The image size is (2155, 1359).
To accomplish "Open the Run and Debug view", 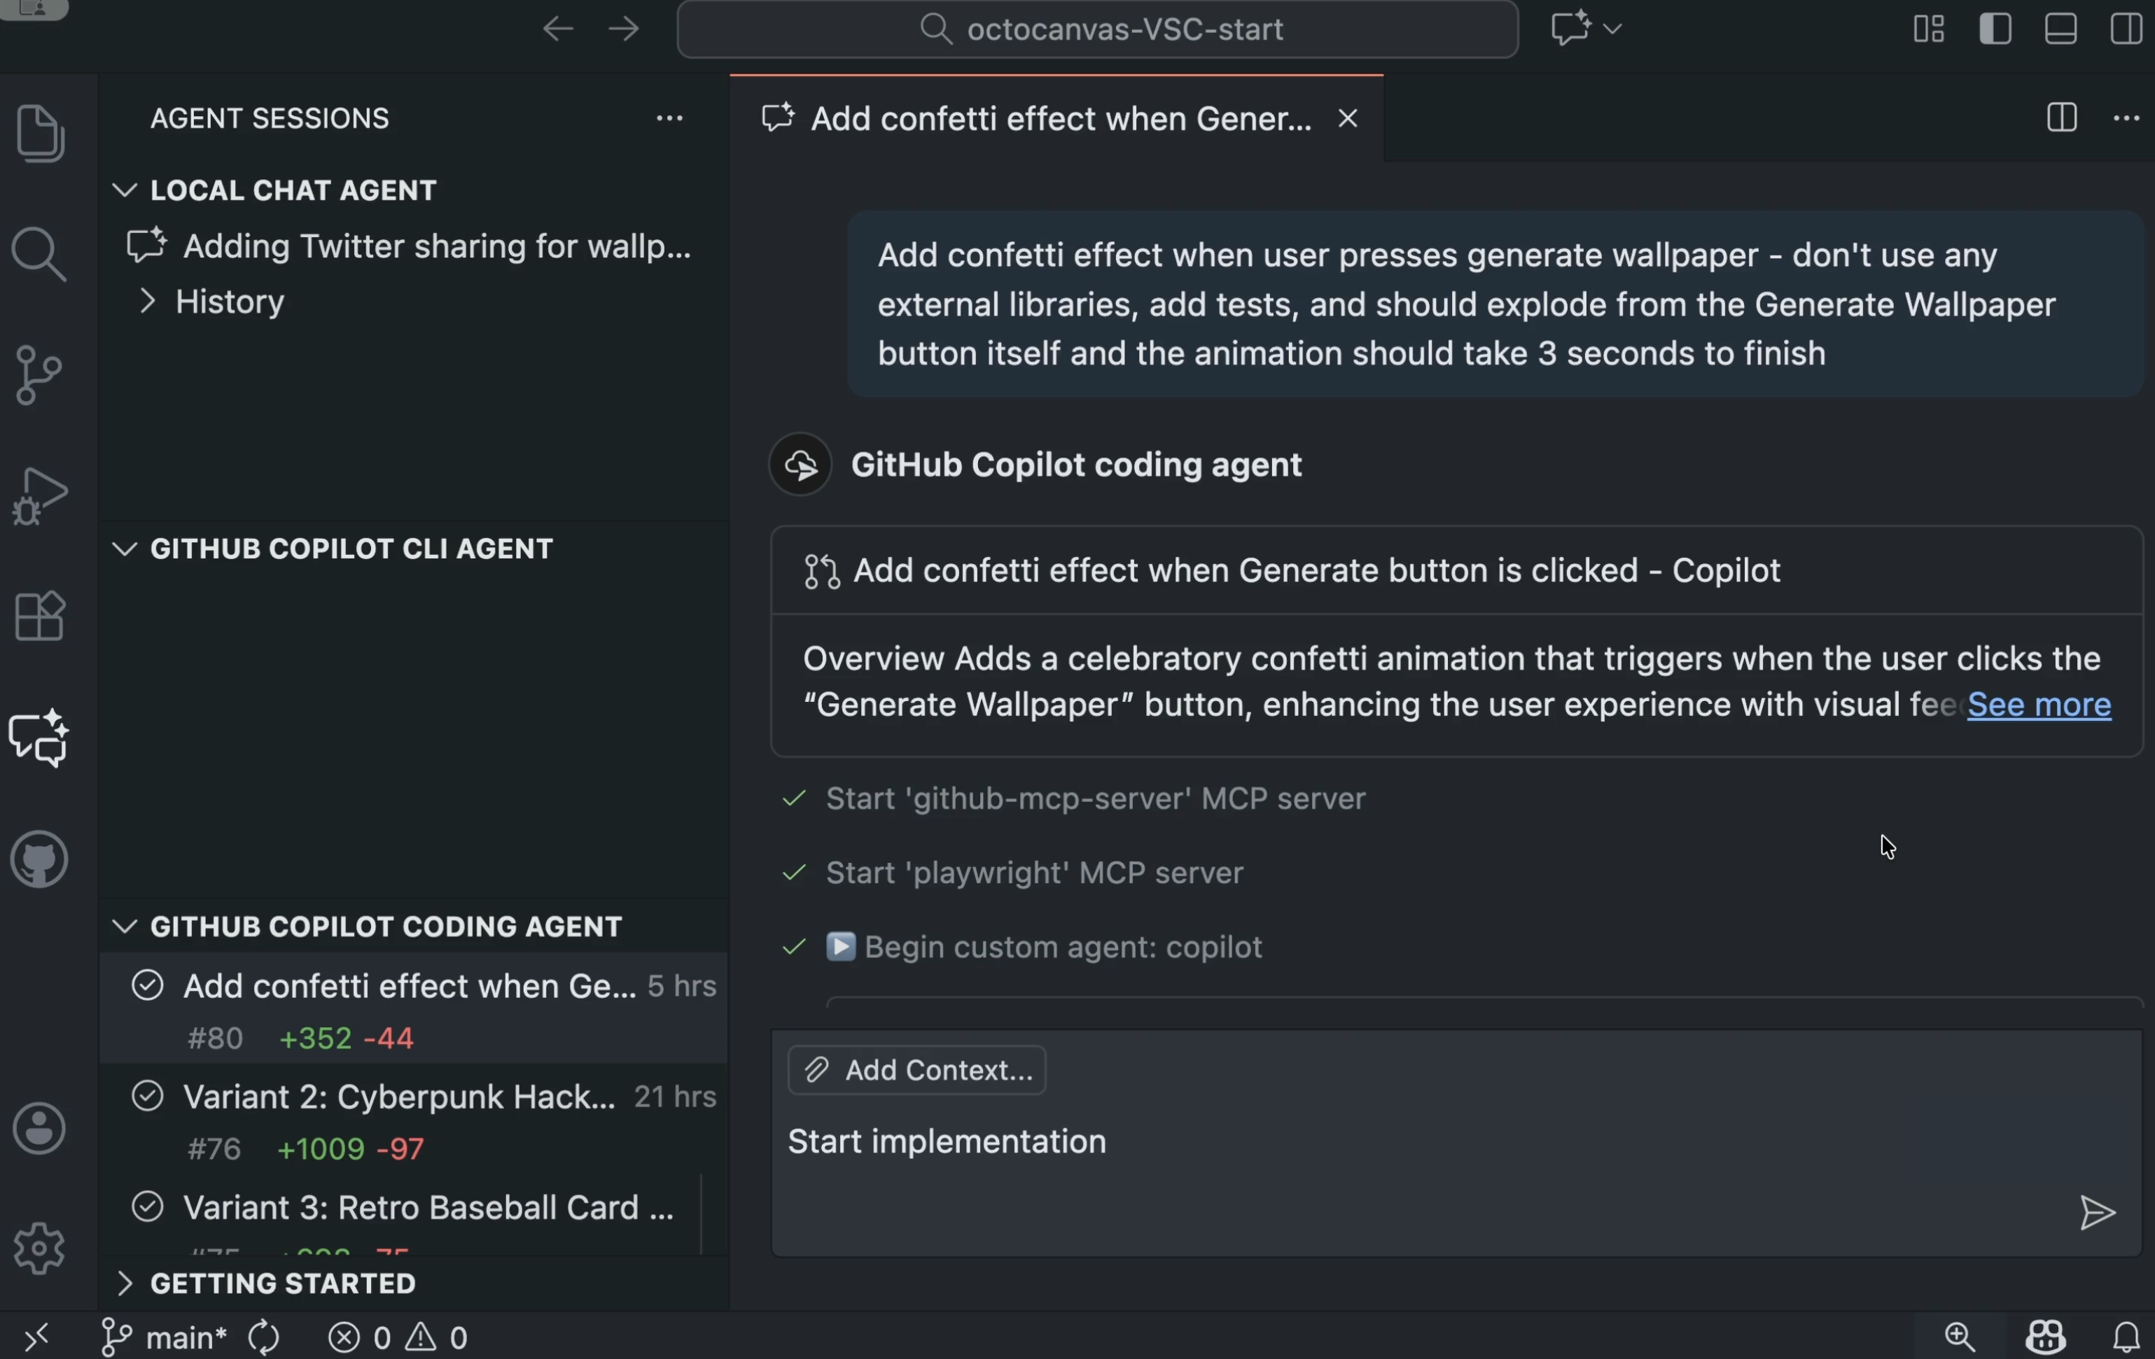I will click(x=39, y=495).
